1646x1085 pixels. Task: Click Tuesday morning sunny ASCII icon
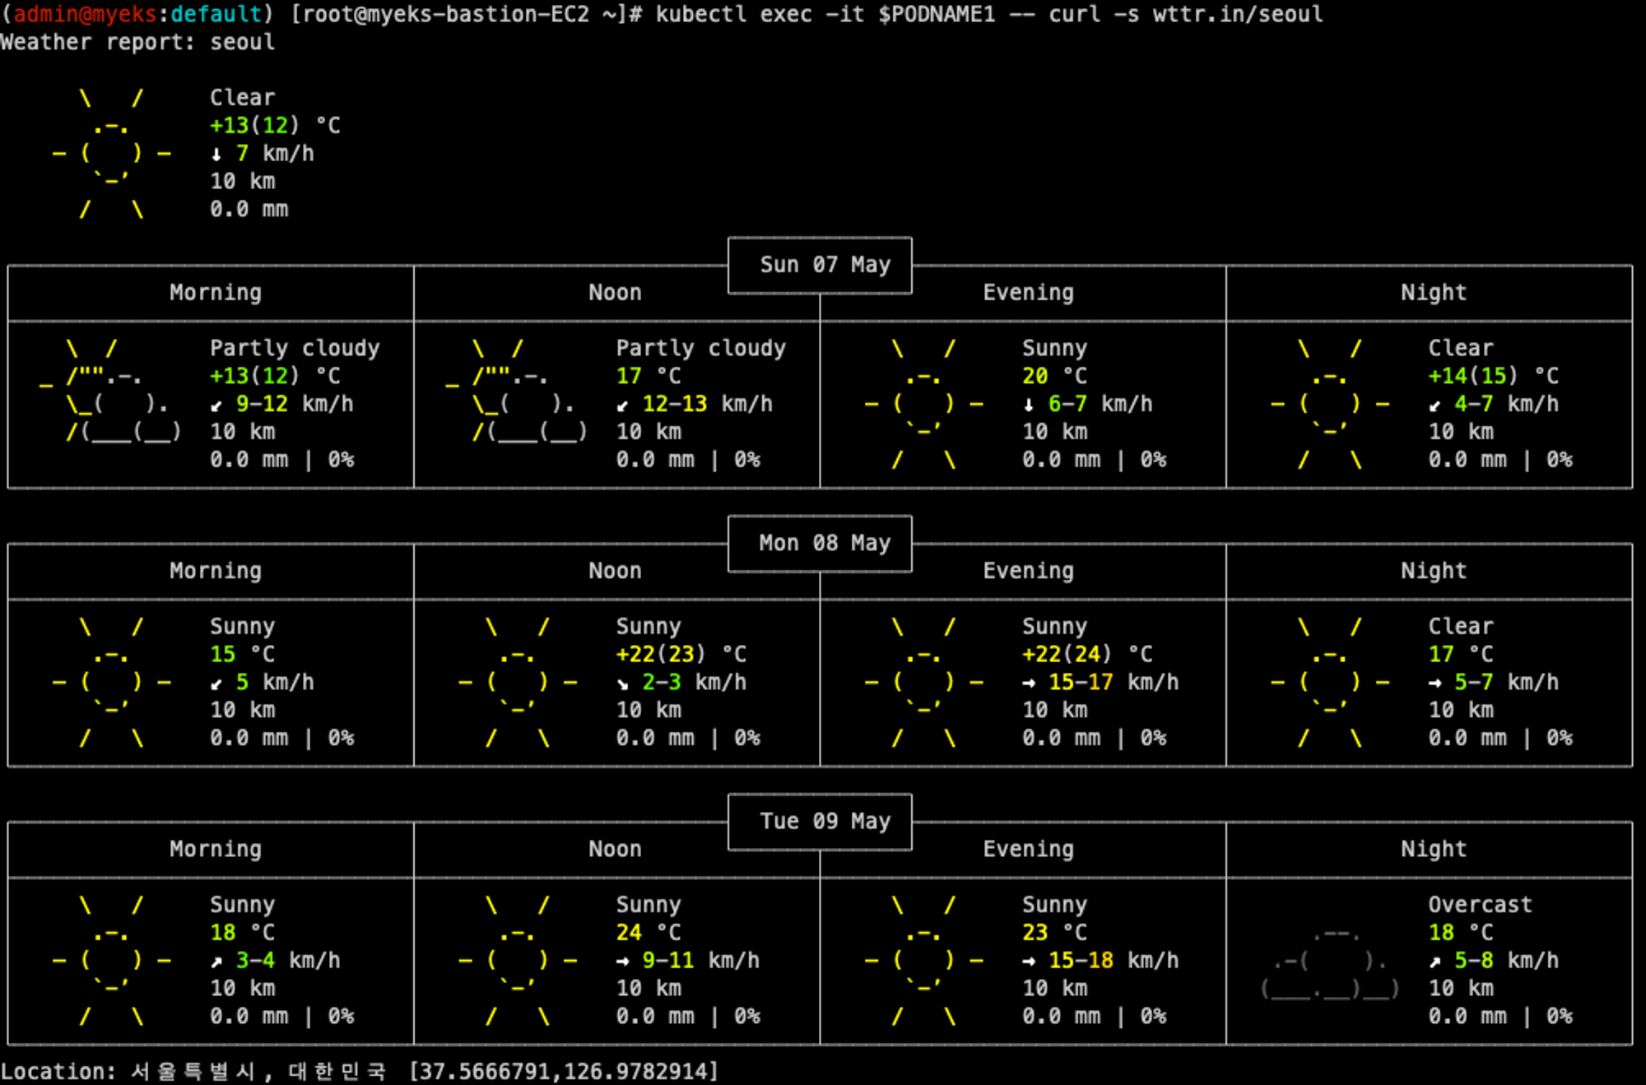click(111, 960)
